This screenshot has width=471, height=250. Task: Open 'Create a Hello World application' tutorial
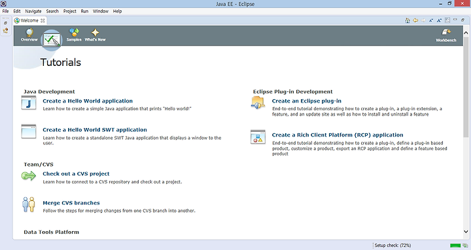(88, 101)
